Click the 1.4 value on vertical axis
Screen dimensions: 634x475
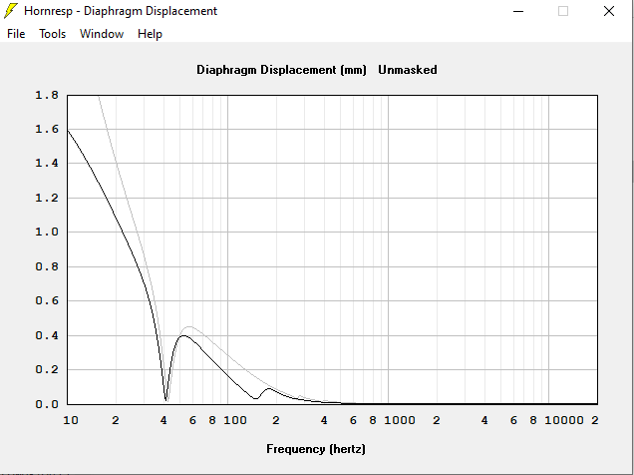coord(47,163)
